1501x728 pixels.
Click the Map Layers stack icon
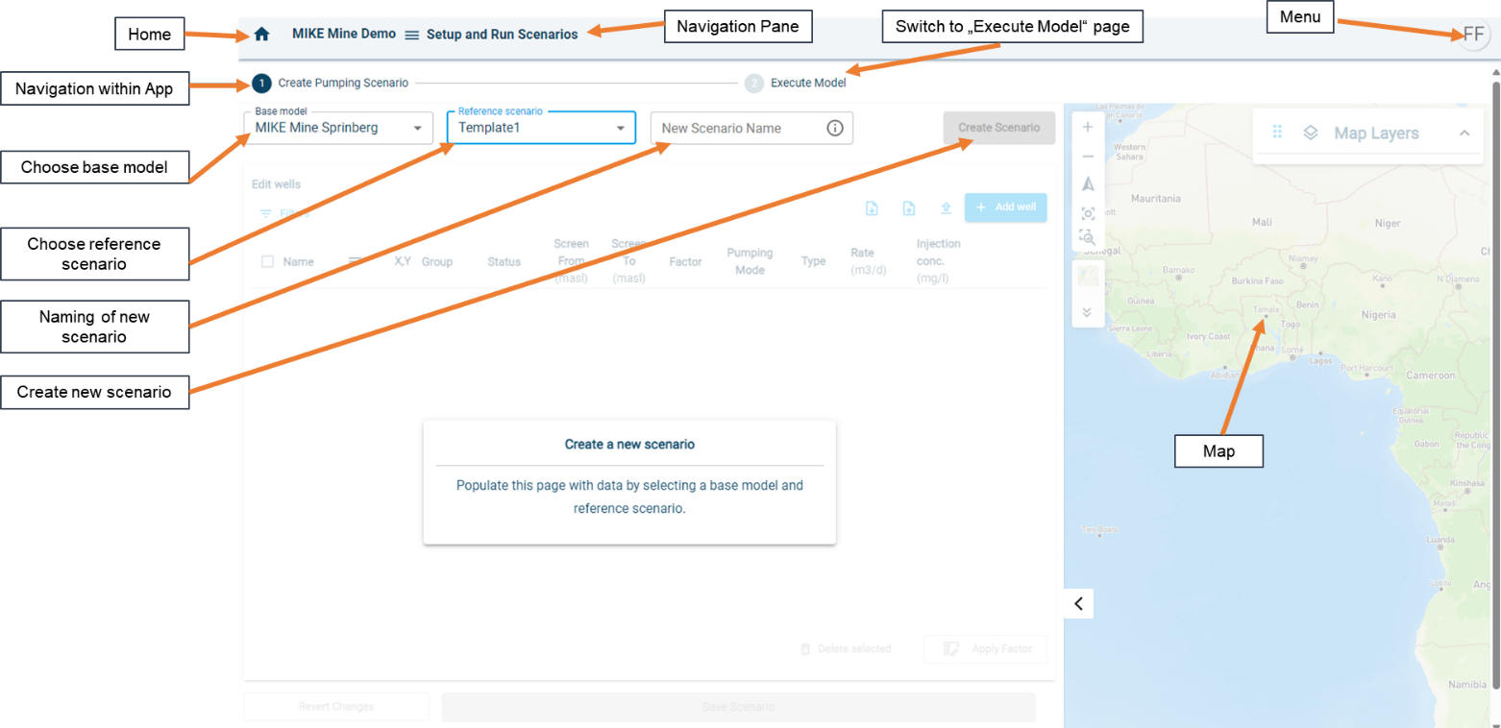coord(1310,133)
